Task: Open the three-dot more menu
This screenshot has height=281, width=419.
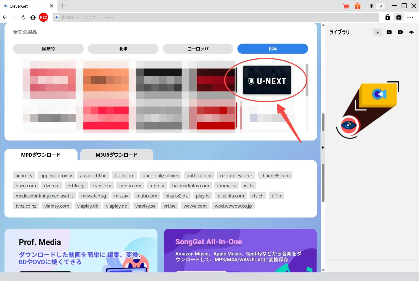Action: point(410,17)
